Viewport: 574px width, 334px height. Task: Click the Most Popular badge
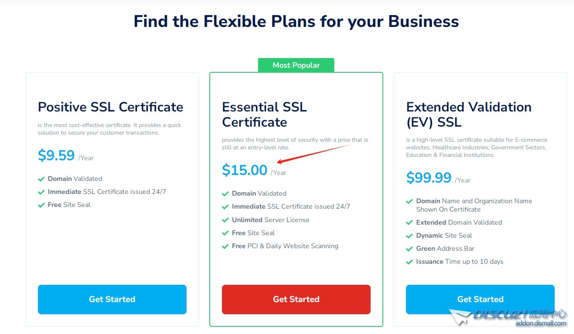[296, 65]
